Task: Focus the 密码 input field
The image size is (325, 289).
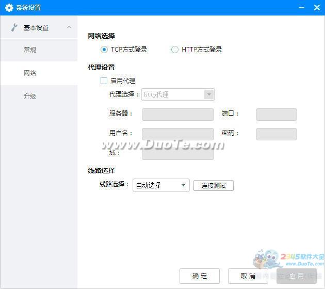Action: pos(277,134)
